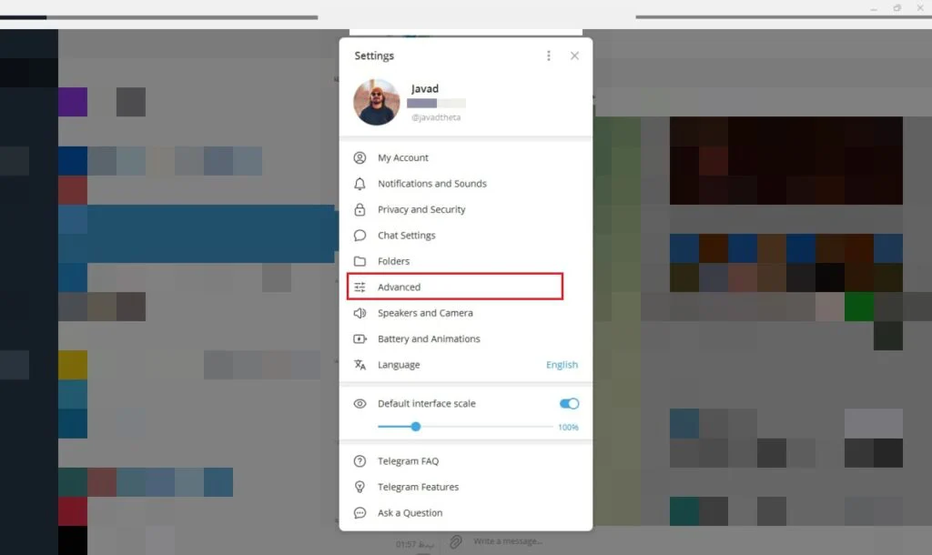Image resolution: width=932 pixels, height=555 pixels.
Task: Open the Telegram FAQ
Action: point(407,460)
